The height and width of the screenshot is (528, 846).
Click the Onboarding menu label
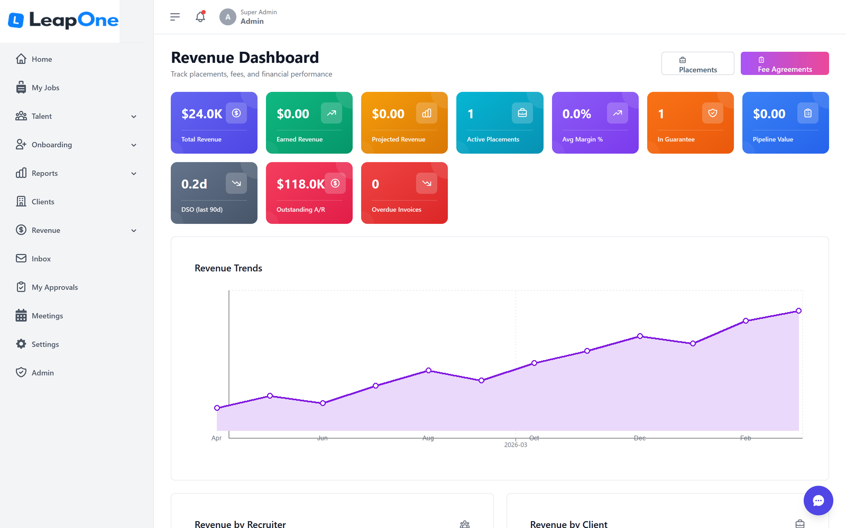(x=52, y=145)
